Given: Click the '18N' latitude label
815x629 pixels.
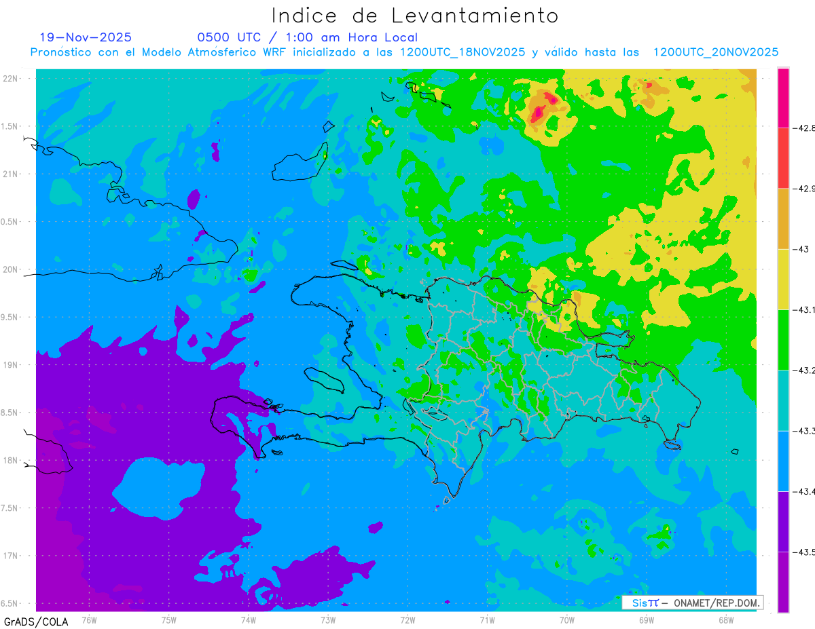Looking at the screenshot, I should click(x=12, y=461).
